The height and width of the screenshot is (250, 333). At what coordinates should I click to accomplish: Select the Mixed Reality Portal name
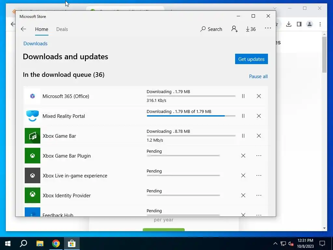[x=64, y=116]
